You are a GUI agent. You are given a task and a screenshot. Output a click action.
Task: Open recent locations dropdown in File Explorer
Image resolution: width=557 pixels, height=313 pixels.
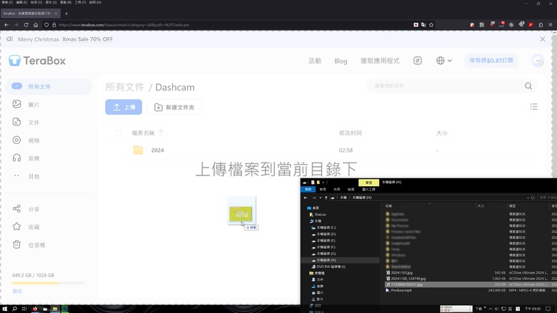[x=321, y=197]
